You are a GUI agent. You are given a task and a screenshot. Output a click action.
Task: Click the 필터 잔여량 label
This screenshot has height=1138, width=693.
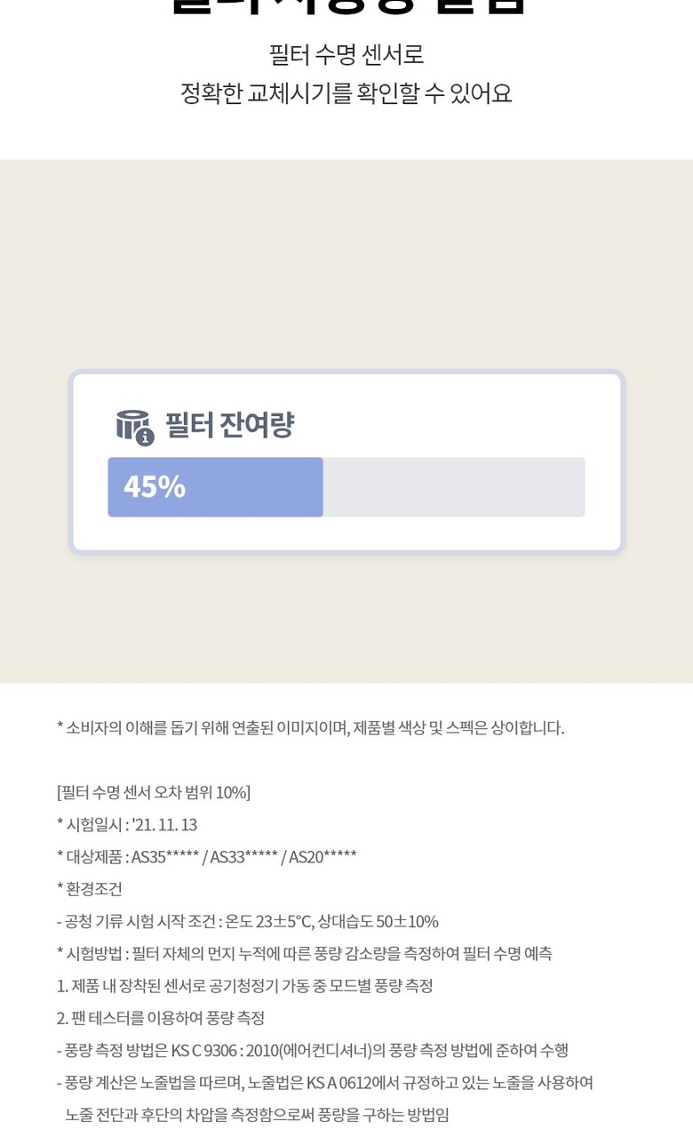click(x=229, y=425)
